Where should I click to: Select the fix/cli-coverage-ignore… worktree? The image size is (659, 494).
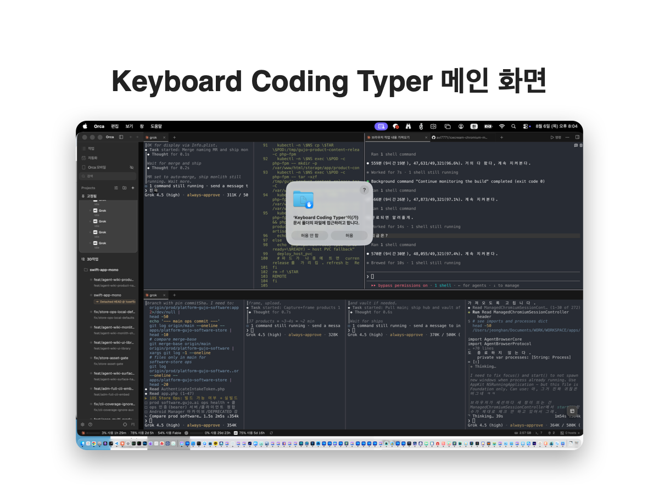coord(113,406)
